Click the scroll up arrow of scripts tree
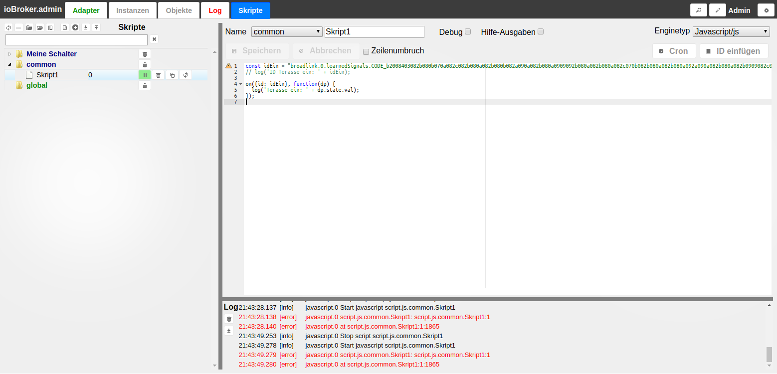The height and width of the screenshot is (374, 777). (x=214, y=51)
